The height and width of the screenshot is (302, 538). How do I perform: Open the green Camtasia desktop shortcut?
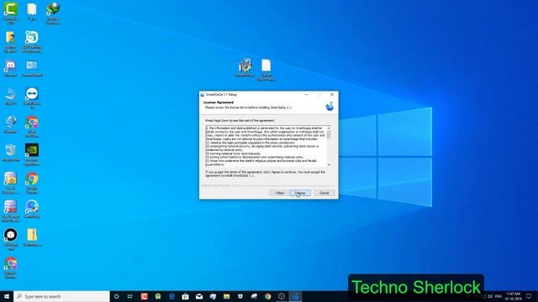[10, 13]
